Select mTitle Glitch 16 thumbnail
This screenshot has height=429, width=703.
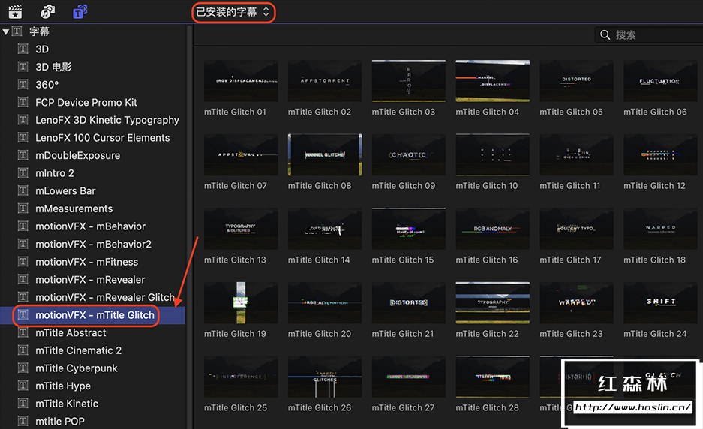tap(493, 229)
